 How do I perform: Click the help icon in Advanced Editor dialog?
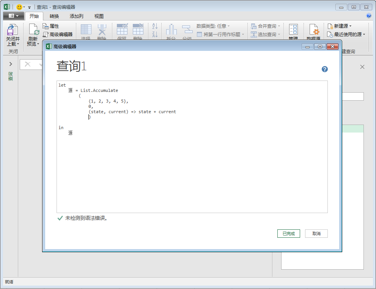click(325, 69)
